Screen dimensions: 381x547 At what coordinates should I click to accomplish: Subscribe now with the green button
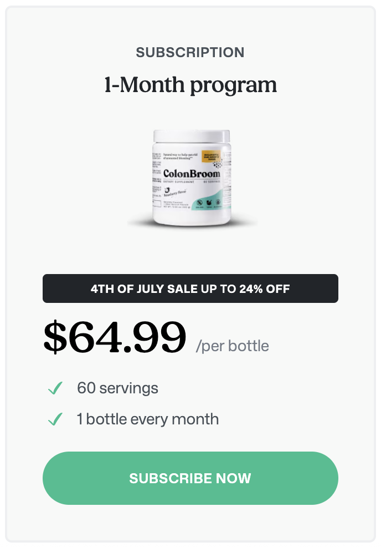(x=190, y=478)
